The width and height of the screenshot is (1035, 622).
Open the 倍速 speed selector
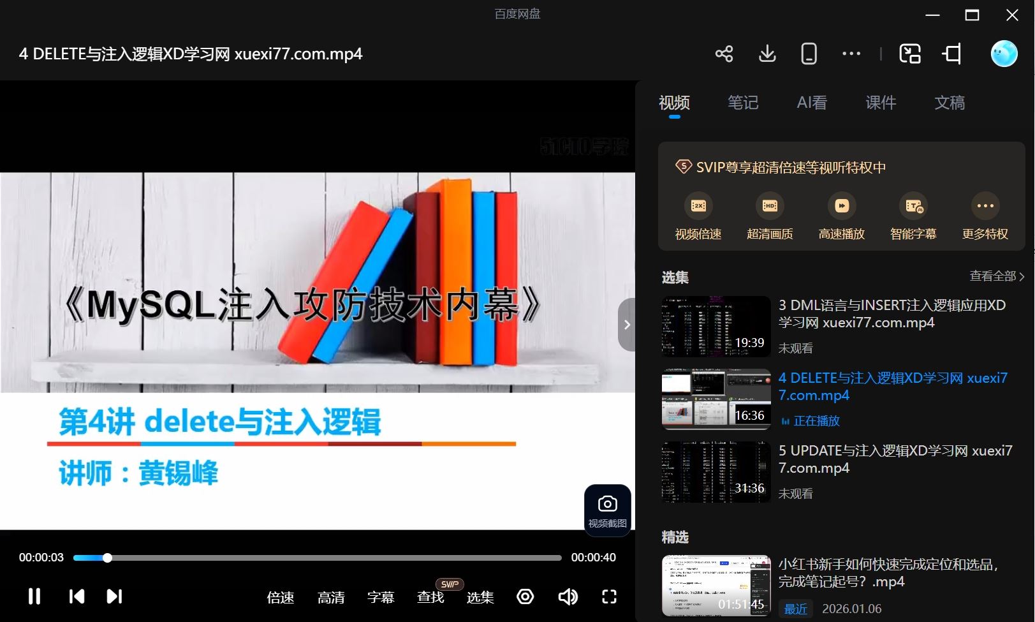coord(280,597)
